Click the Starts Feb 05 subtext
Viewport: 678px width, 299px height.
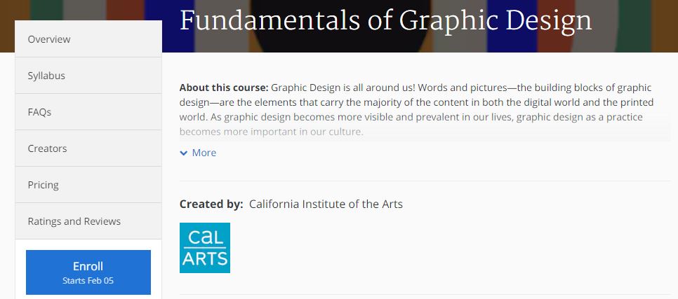click(x=88, y=281)
